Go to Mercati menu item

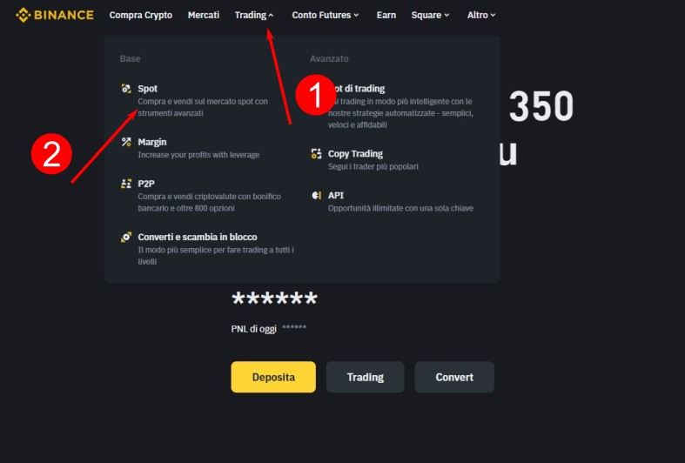point(203,15)
